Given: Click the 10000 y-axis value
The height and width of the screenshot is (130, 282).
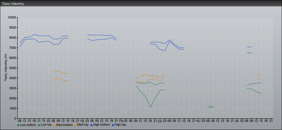Looking at the screenshot, I should 12,18.
